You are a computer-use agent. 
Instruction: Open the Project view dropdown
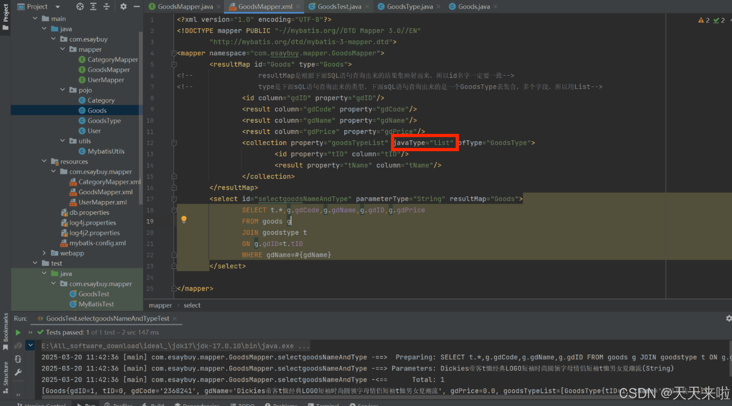[x=57, y=6]
